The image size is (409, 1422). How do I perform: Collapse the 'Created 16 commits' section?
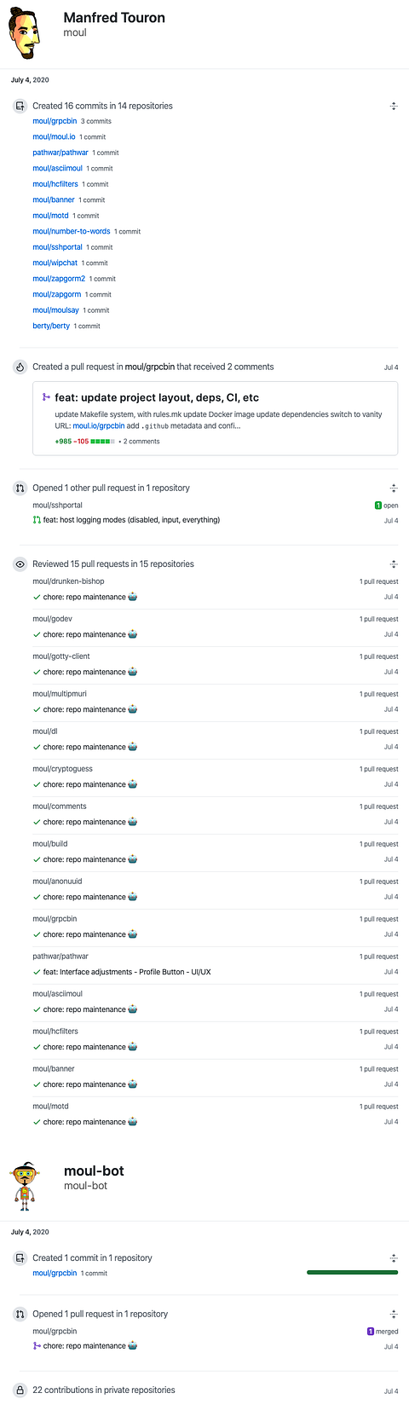tap(394, 106)
